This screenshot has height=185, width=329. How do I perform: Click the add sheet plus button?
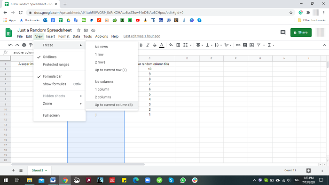tap(14, 170)
